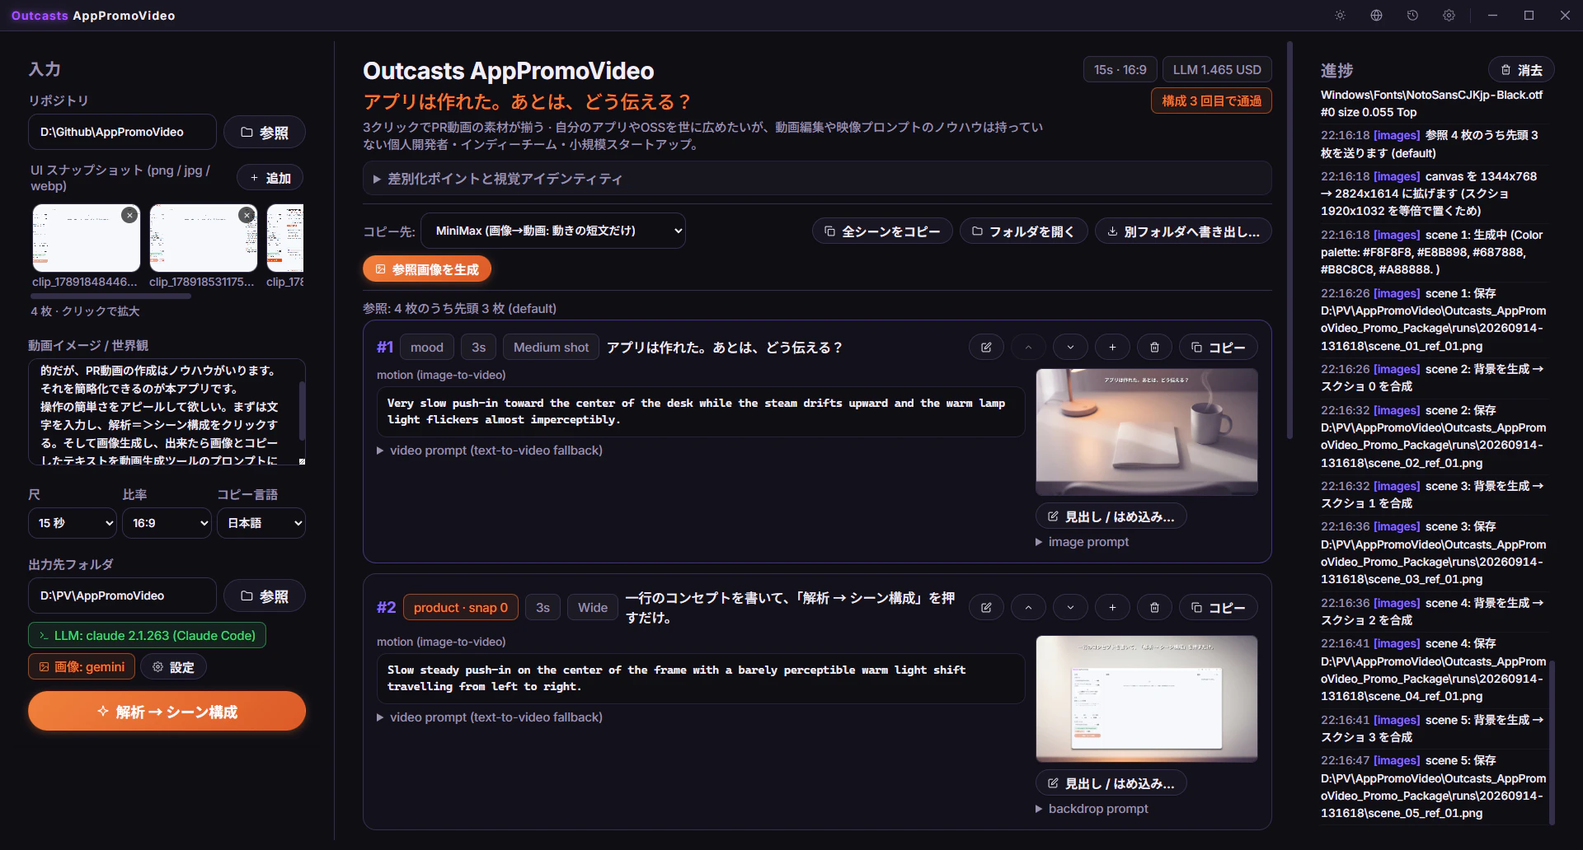
Task: Export to another folder with 別フォルダへ書き出し
Action: pyautogui.click(x=1183, y=231)
